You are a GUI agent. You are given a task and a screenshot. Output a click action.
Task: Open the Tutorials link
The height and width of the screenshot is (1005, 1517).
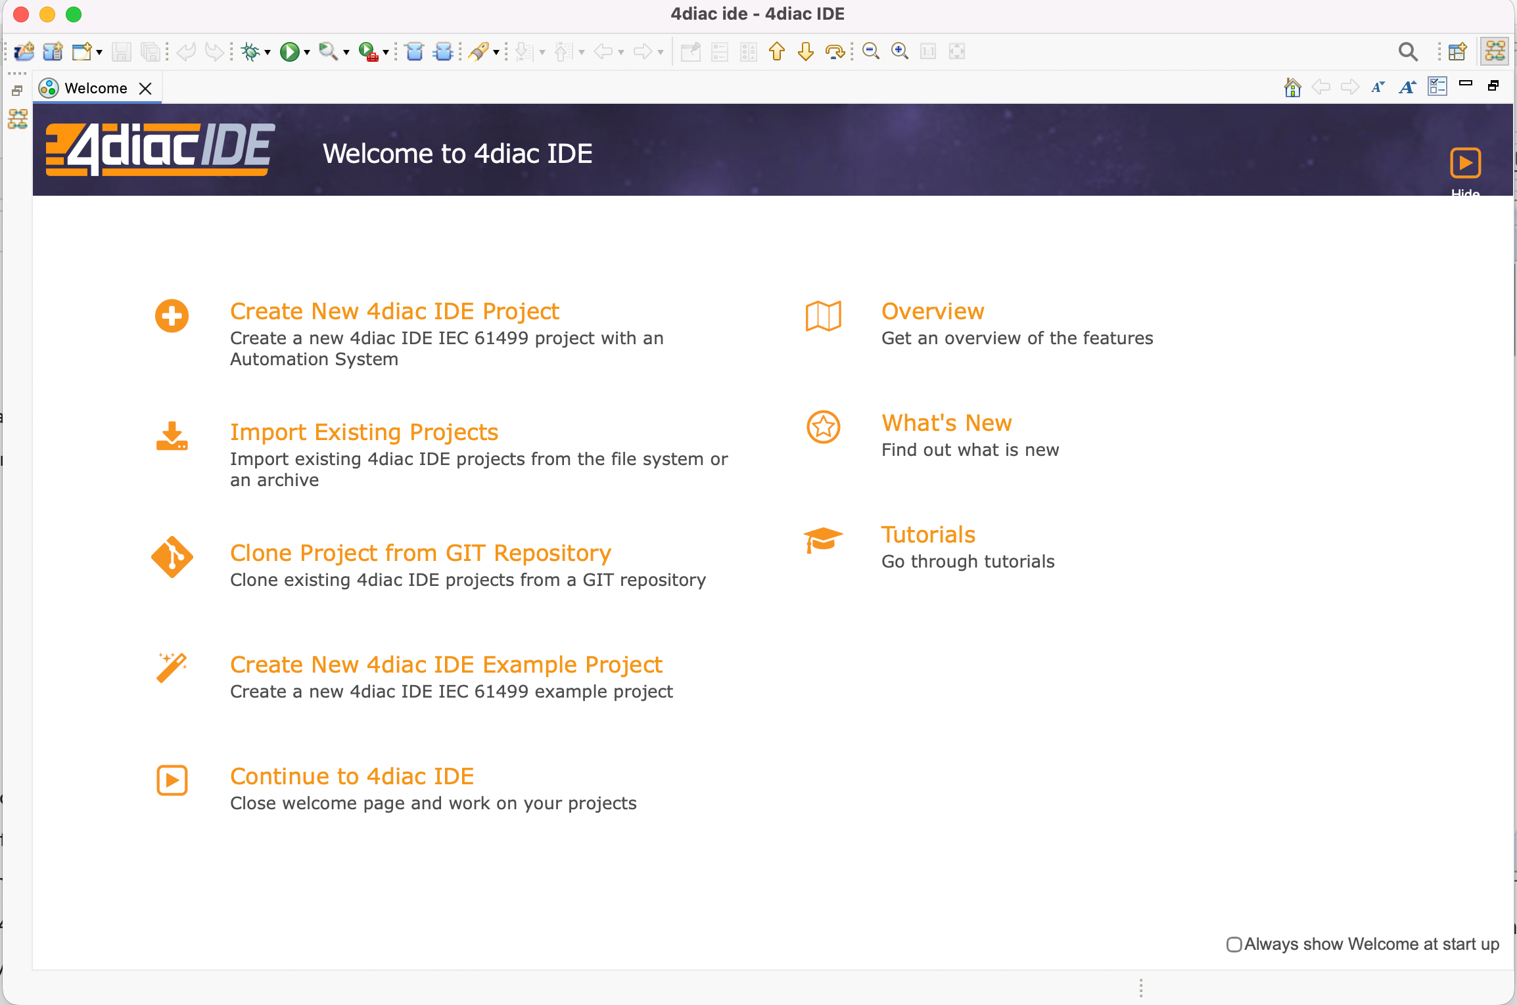pyautogui.click(x=928, y=535)
